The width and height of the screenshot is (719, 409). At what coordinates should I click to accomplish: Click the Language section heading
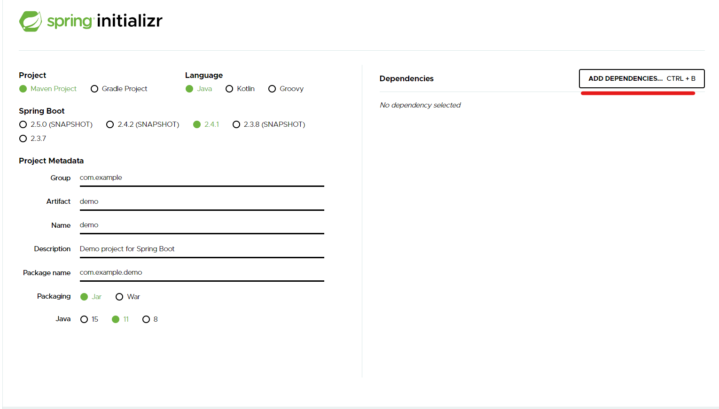[x=204, y=75]
